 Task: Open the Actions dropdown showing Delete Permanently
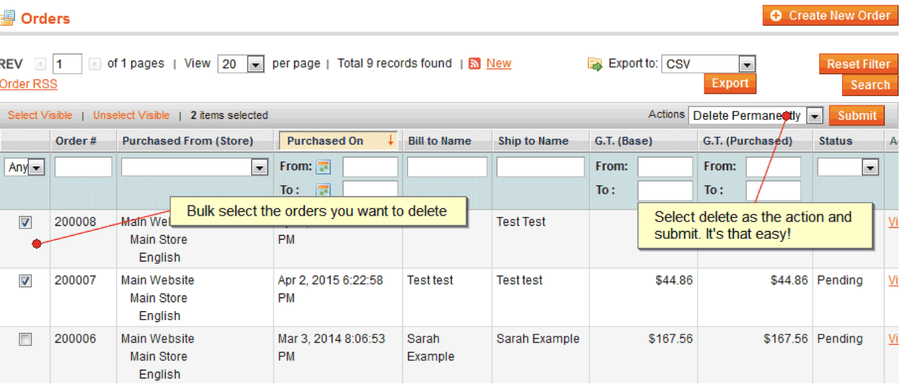point(815,116)
